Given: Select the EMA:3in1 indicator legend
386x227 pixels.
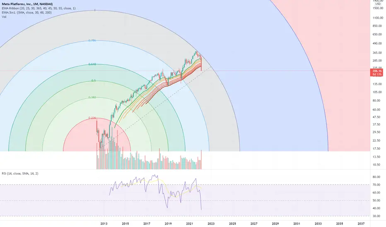Looking at the screenshot, I should pyautogui.click(x=27, y=12).
